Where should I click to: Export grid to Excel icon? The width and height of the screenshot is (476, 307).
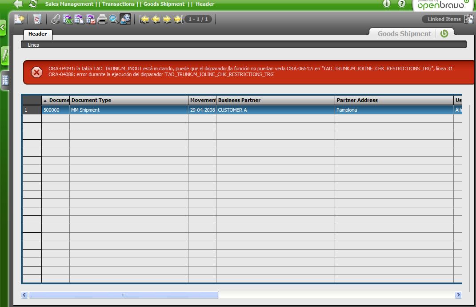click(x=68, y=19)
